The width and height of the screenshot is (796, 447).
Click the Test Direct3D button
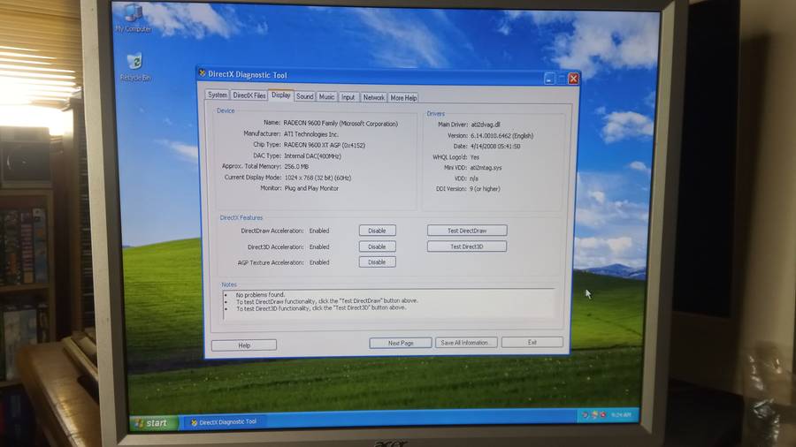tap(466, 246)
